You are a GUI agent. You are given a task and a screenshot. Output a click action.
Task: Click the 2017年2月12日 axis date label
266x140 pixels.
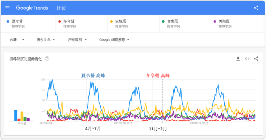[123, 123]
